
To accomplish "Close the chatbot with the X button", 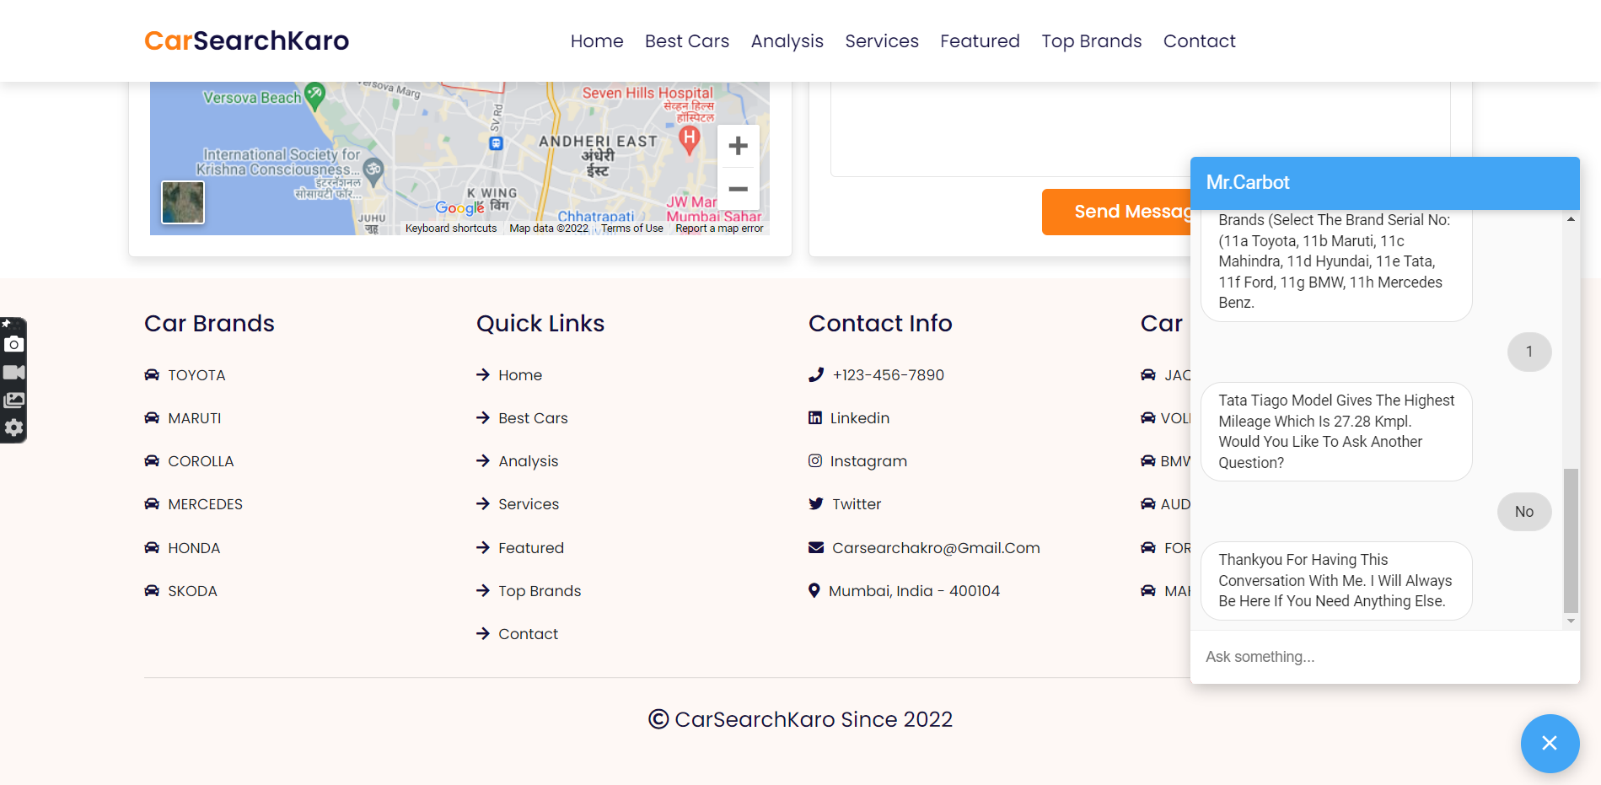I will click(1550, 743).
